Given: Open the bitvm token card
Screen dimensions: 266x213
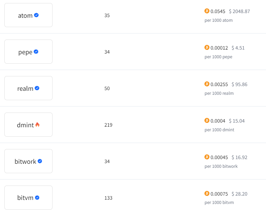Looking at the screenshot, I should tap(28, 198).
